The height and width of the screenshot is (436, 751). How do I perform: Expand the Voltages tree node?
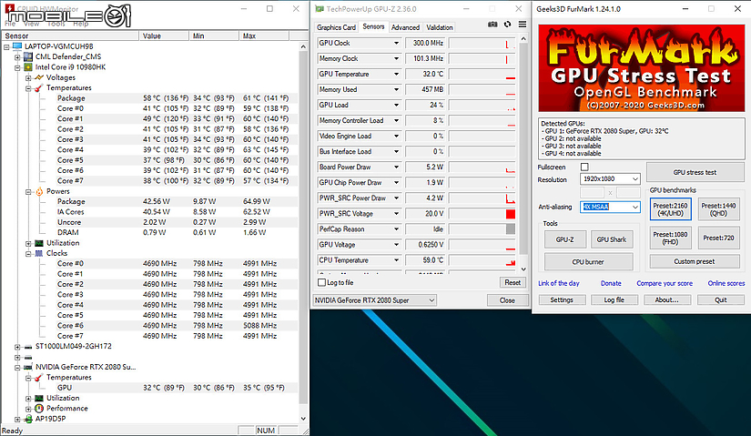28,77
